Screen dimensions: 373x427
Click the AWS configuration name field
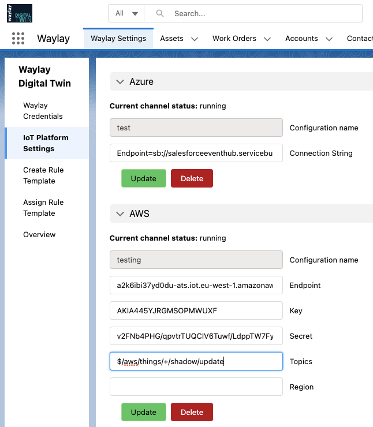click(196, 260)
